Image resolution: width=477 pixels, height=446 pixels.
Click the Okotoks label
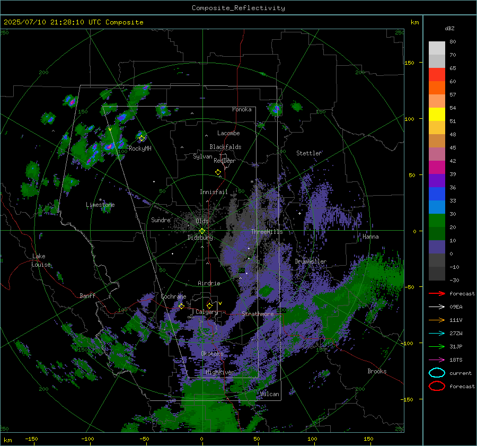pos(212,354)
